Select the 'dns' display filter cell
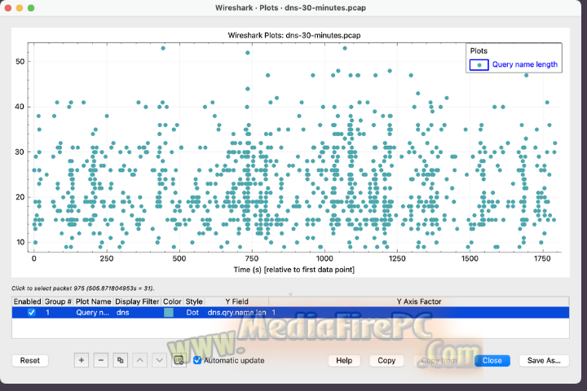 123,313
